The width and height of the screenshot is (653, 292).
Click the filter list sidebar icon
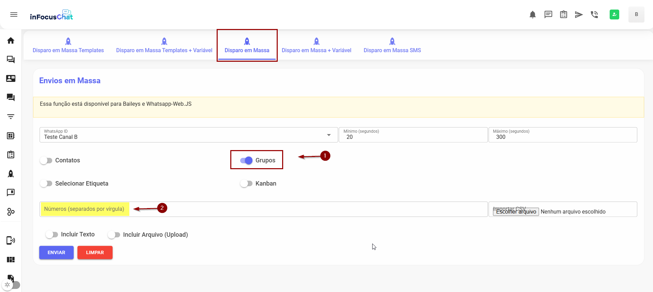click(11, 117)
